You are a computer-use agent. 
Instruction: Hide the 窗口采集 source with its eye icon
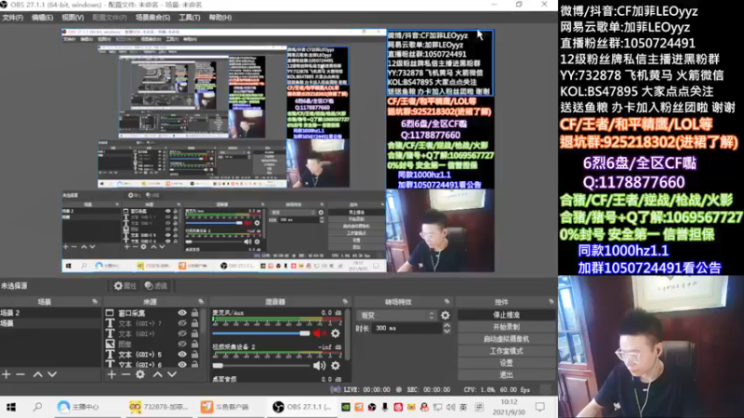coord(181,313)
